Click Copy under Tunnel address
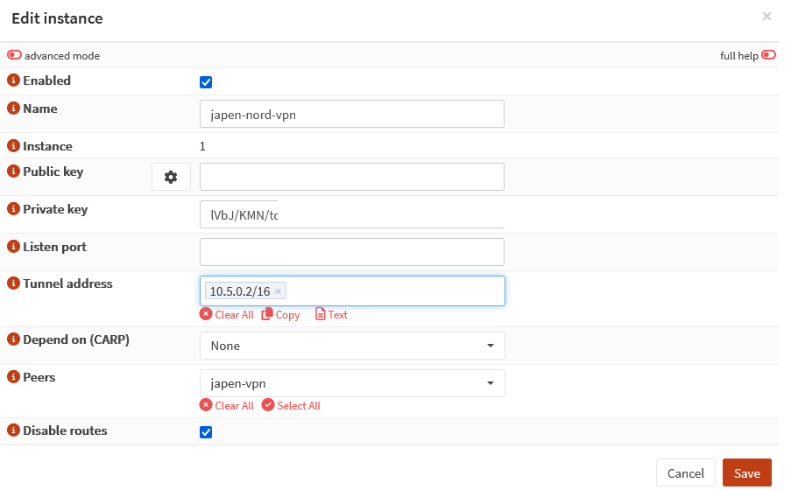Viewport: 798px width, 490px height. pyautogui.click(x=280, y=315)
